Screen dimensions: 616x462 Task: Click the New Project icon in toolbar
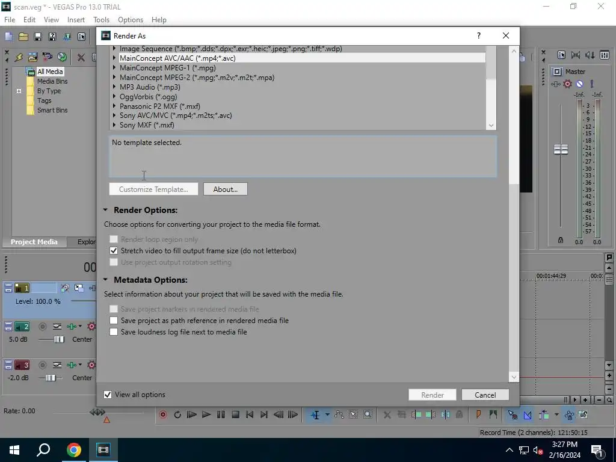[x=8, y=37]
